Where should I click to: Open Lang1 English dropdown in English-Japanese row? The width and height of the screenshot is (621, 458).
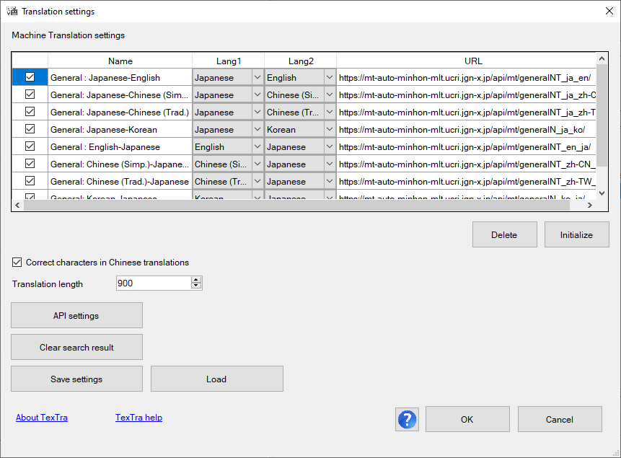coord(257,146)
